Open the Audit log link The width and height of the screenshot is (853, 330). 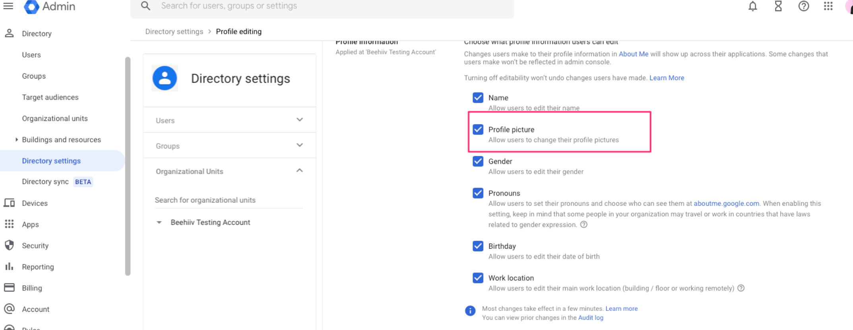591,318
